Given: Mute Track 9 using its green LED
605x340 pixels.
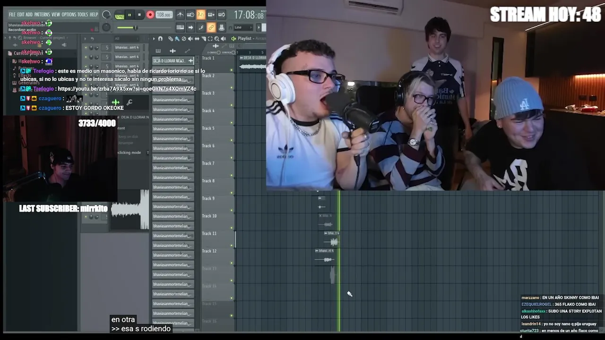Looking at the screenshot, I should (232, 210).
